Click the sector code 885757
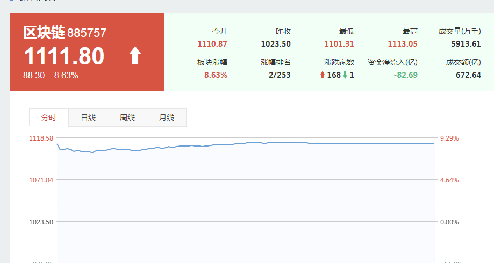494x263 pixels. tap(87, 33)
